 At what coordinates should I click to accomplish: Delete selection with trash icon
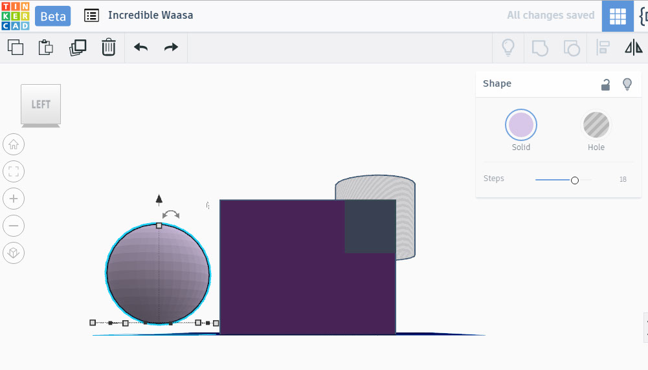coord(109,47)
